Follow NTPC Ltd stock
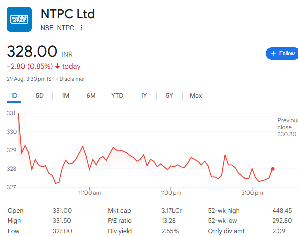 tap(282, 53)
